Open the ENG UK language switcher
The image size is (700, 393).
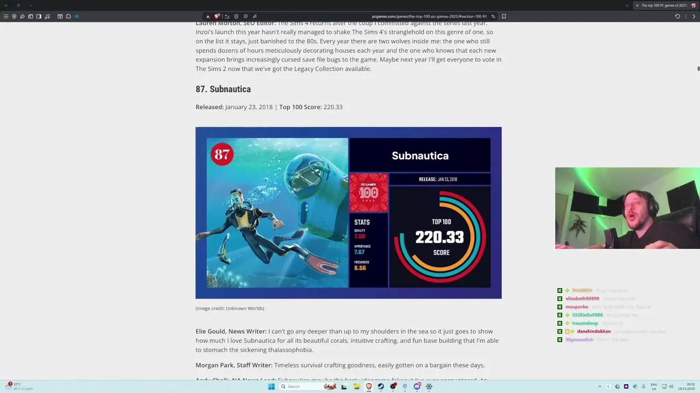(654, 386)
